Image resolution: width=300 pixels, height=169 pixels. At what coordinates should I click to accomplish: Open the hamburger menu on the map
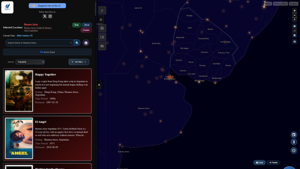[x=102, y=11]
